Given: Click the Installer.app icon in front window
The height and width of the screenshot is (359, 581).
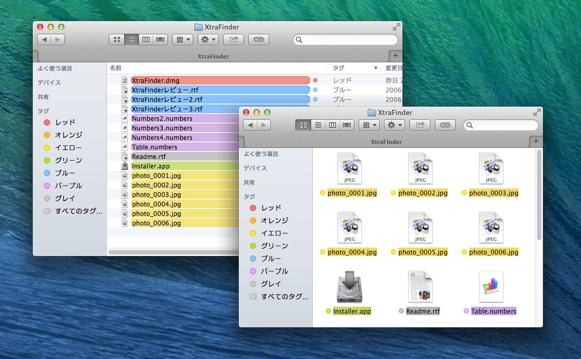Looking at the screenshot, I should coord(350,287).
